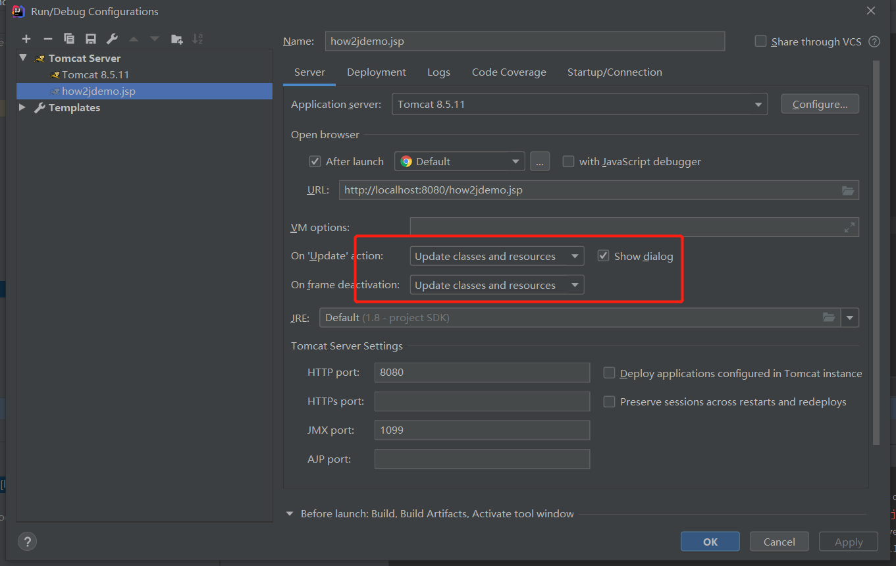896x566 pixels.
Task: Toggle the Show dialog checkbox
Action: [x=603, y=255]
